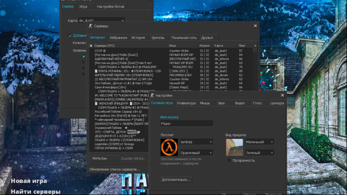Close the Серверы window
Image resolution: width=347 pixels, height=195 pixels.
coord(255,26)
